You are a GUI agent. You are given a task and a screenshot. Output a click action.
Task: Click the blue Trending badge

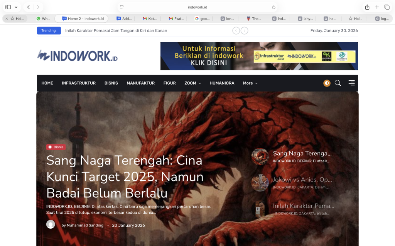click(x=49, y=30)
